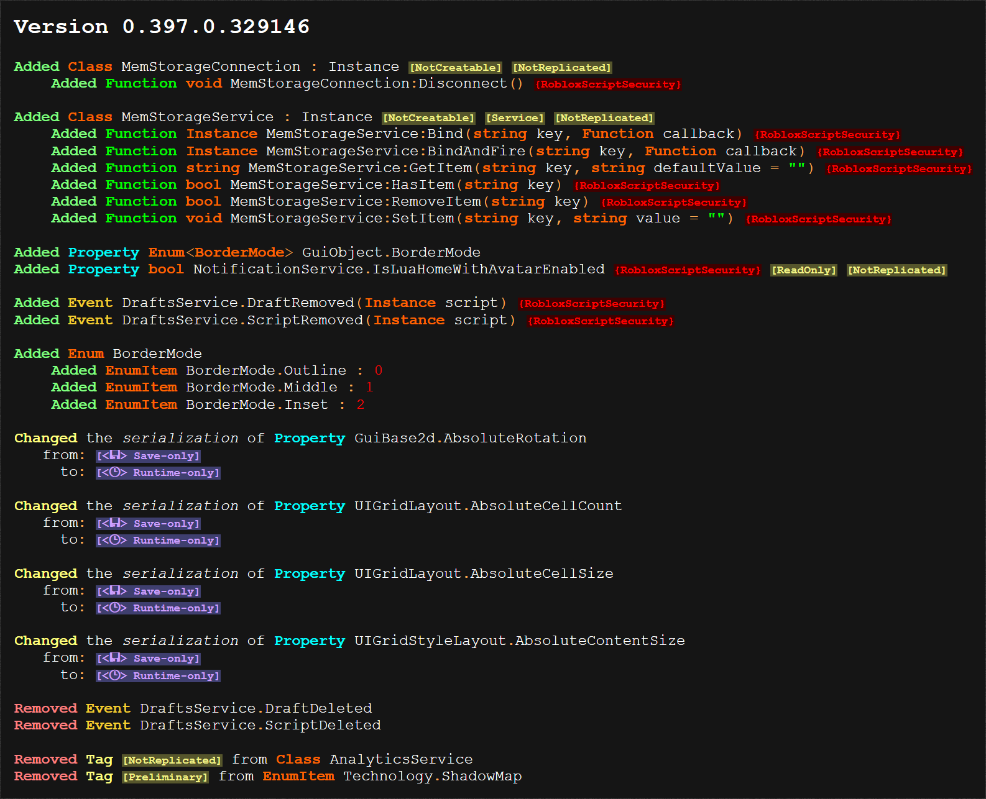Click NotCreatable tag on MemStorageConnection line

pyautogui.click(x=456, y=67)
